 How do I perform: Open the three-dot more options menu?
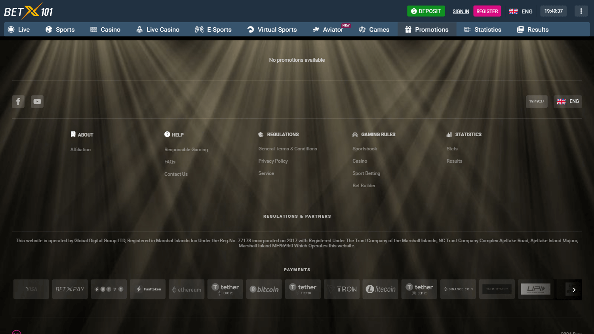pyautogui.click(x=581, y=11)
